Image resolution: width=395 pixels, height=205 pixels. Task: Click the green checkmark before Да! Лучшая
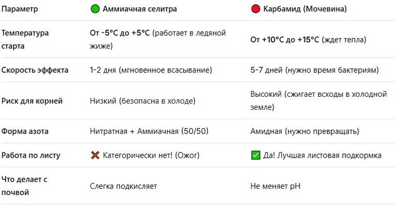point(255,155)
